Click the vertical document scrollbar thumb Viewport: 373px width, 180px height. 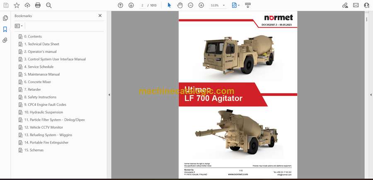click(367, 19)
